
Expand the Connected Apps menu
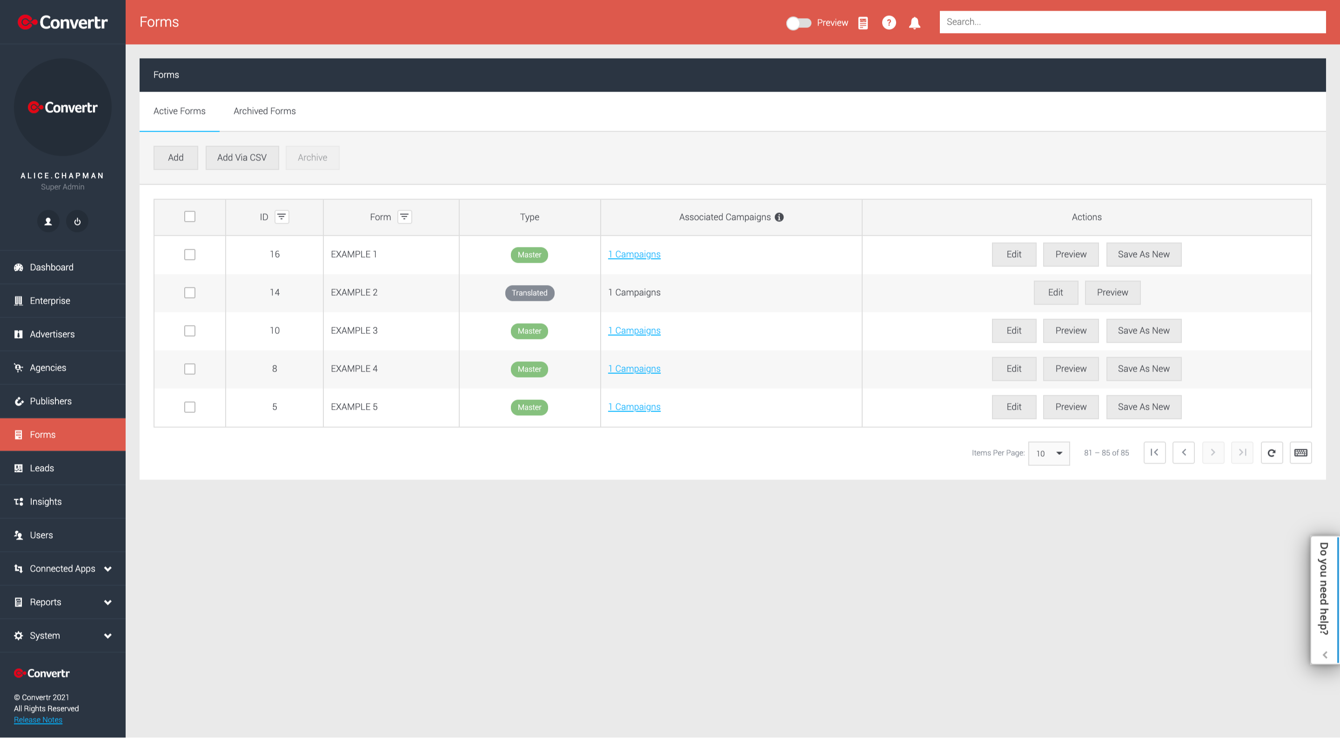(x=62, y=568)
